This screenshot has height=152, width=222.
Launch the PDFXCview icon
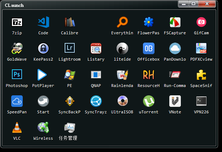coord(201,48)
